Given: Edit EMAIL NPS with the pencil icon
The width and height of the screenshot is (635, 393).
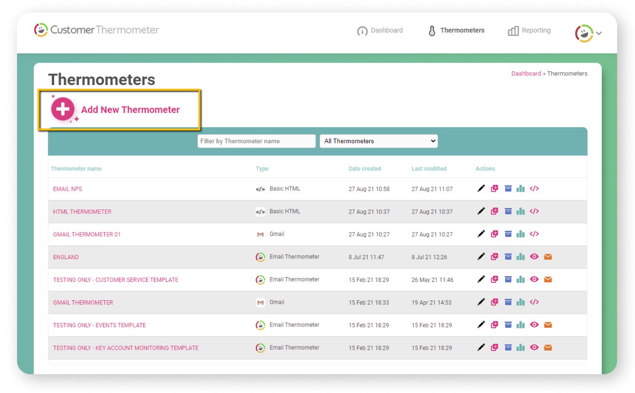Looking at the screenshot, I should (481, 188).
